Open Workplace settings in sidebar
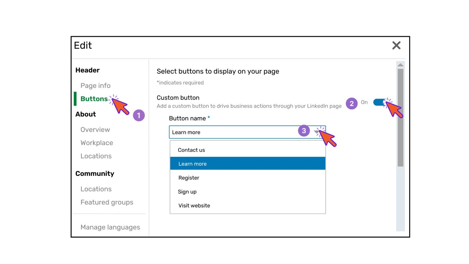469x264 pixels. (97, 143)
